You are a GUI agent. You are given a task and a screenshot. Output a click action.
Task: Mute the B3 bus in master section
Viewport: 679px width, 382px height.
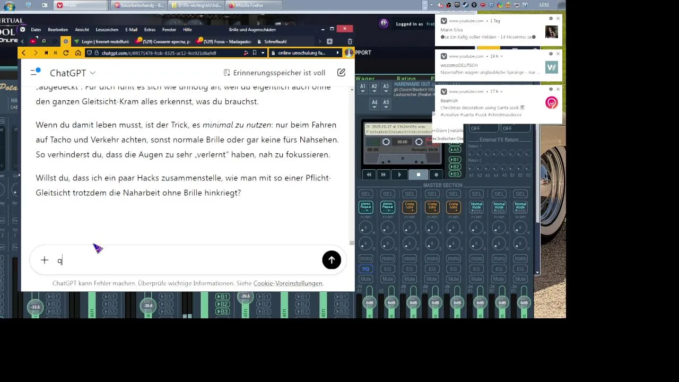point(520,279)
